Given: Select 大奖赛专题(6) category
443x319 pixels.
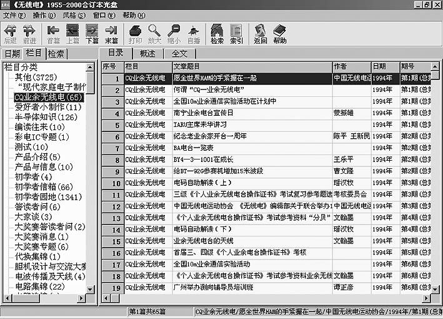Looking at the screenshot, I should click(x=41, y=246).
